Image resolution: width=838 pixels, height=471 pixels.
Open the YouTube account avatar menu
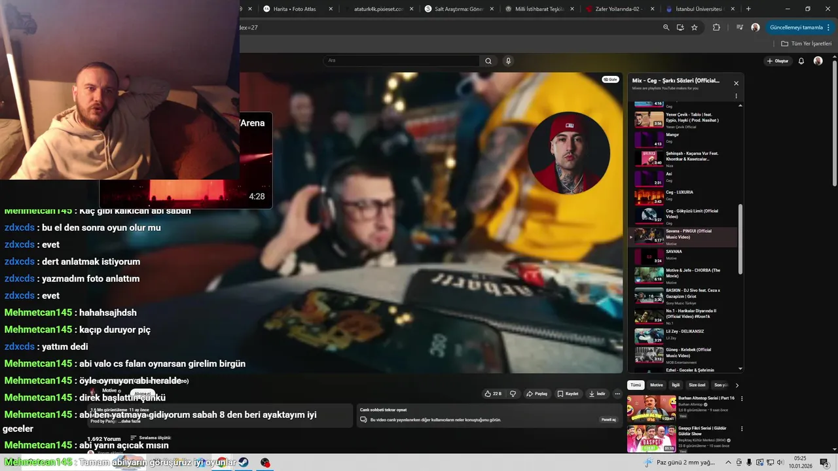(x=818, y=61)
